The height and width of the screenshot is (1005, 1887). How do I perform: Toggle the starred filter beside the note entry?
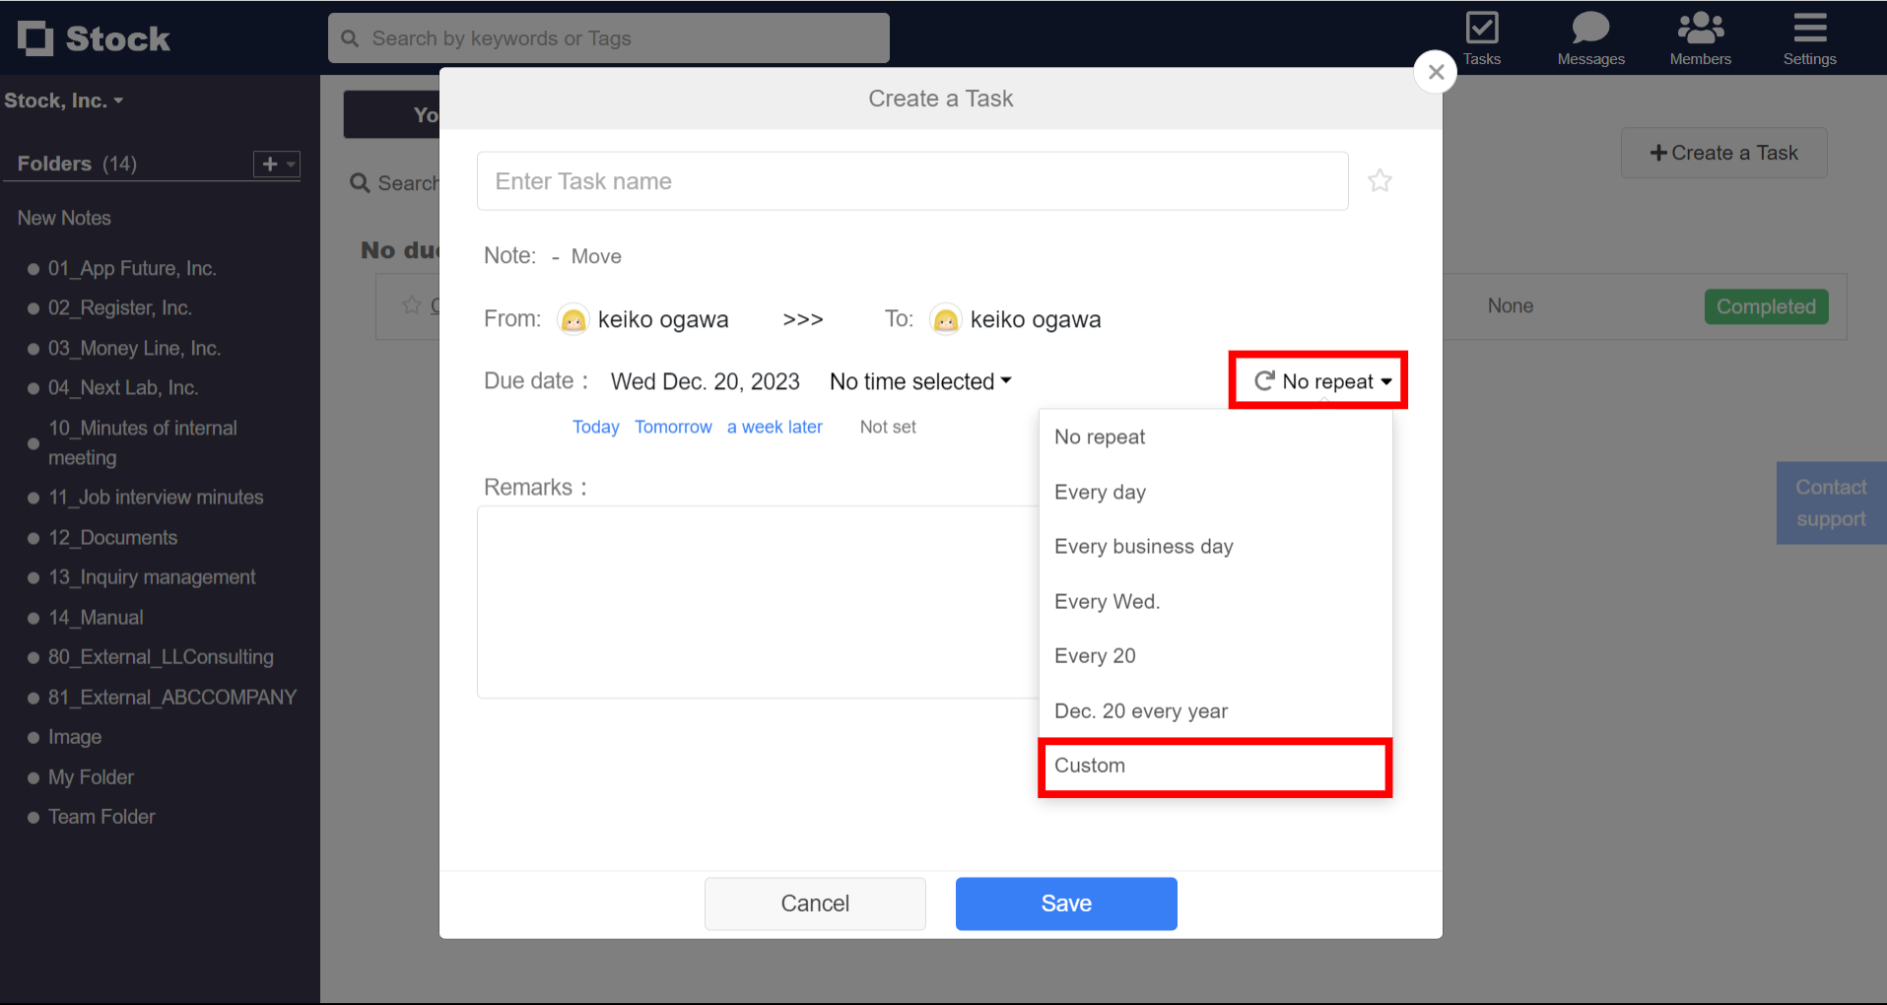coord(411,305)
